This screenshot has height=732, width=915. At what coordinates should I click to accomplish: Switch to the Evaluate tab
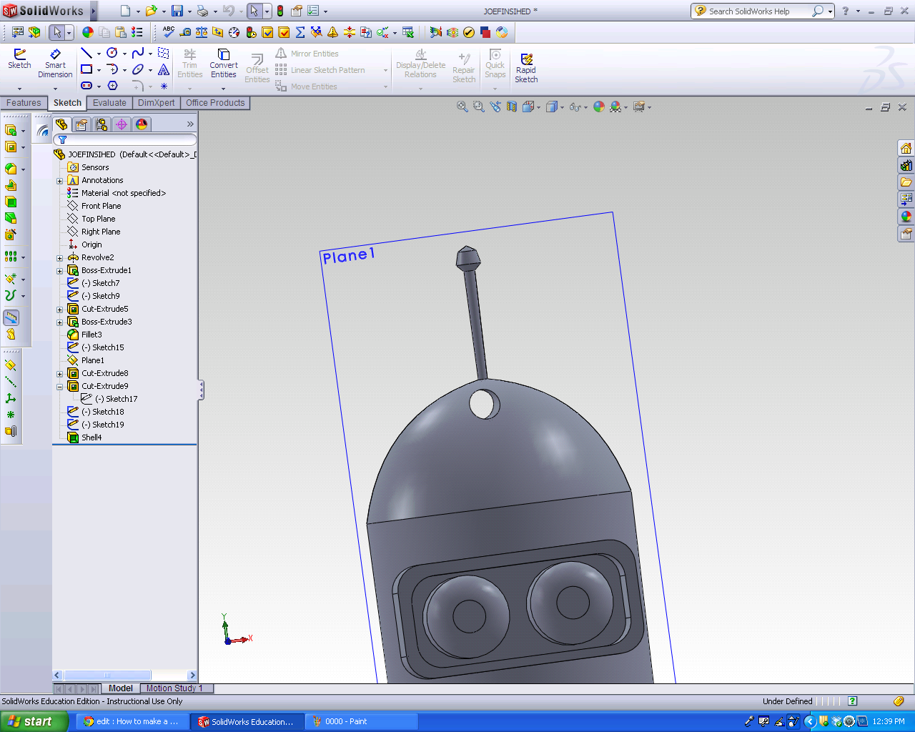109,103
